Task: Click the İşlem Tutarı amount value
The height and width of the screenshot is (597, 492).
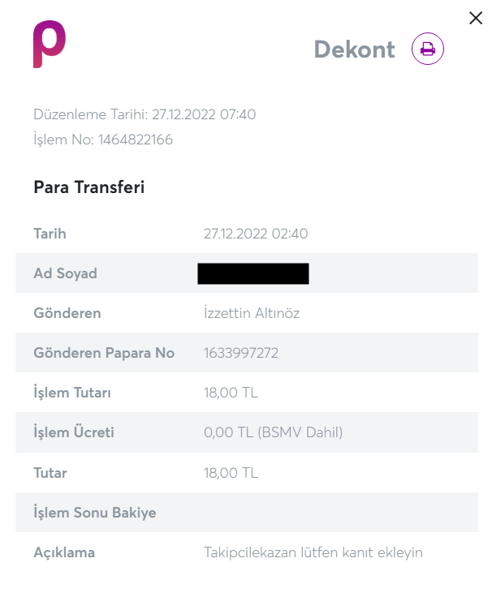Action: click(231, 393)
